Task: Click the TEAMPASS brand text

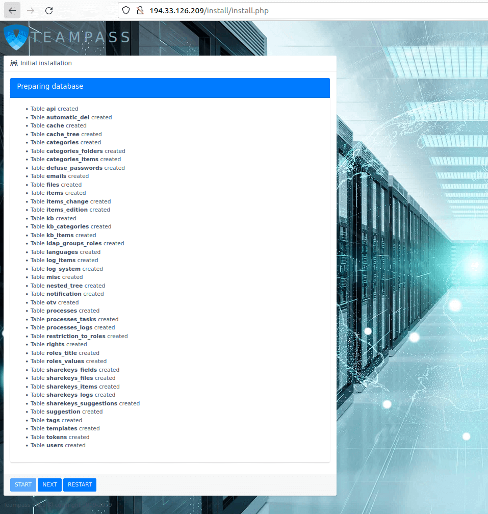Action: pos(80,37)
